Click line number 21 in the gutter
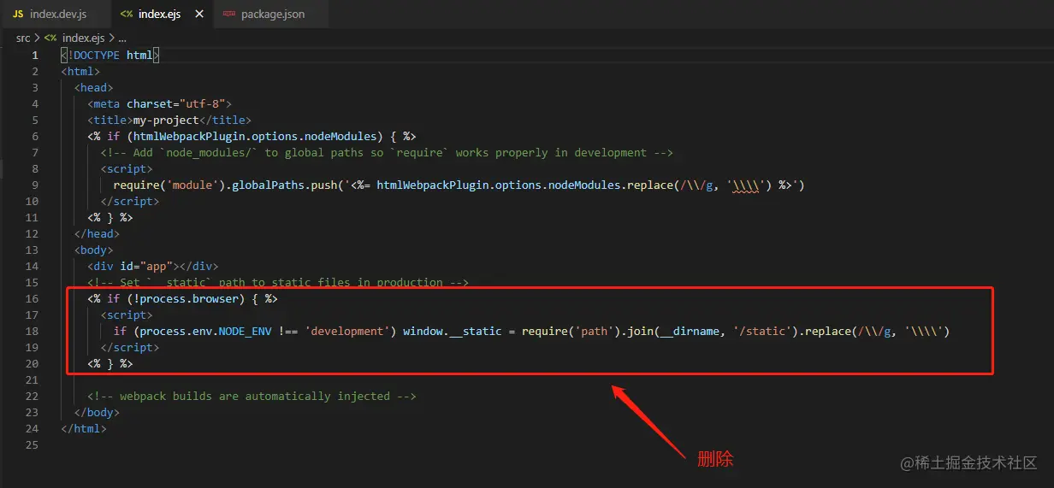This screenshot has width=1054, height=488. 32,380
